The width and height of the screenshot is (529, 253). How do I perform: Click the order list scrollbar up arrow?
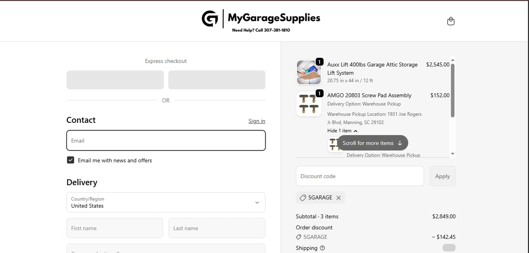453,59
